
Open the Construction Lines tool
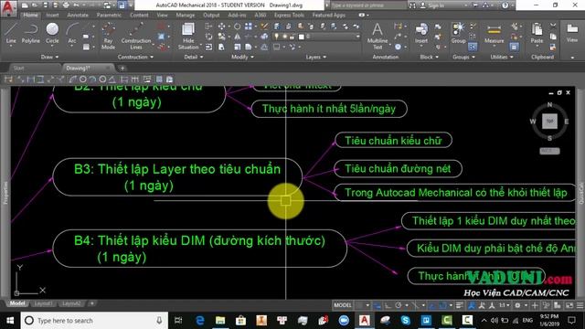click(x=136, y=36)
